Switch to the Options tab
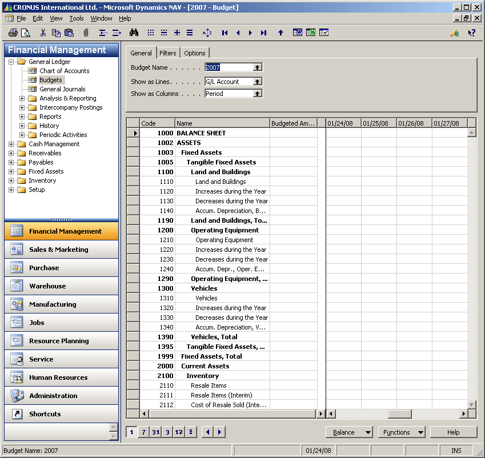 coord(195,53)
